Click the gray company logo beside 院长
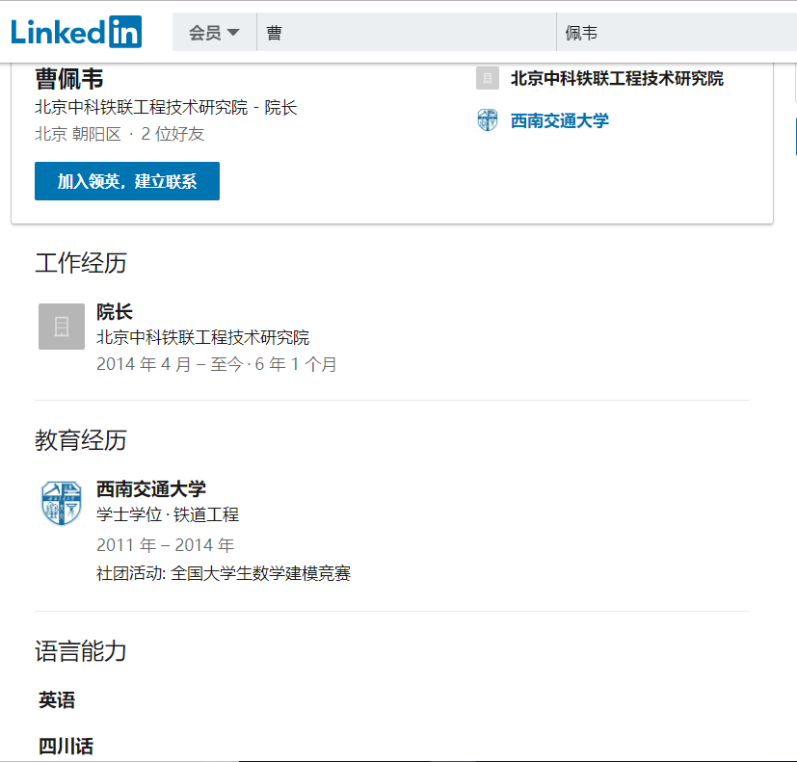The width and height of the screenshot is (797, 762). click(x=62, y=327)
